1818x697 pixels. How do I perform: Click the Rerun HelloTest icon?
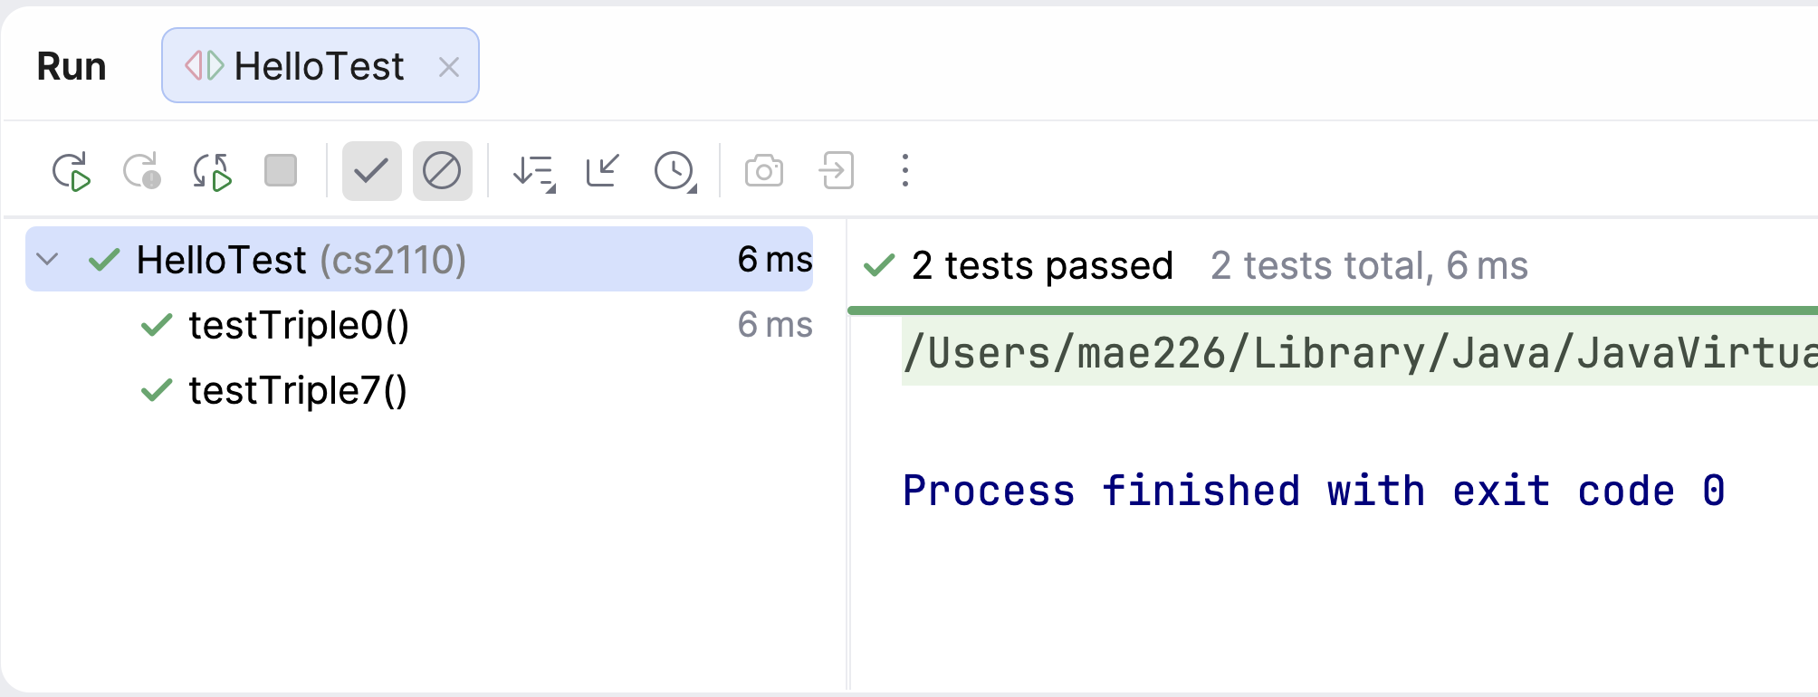(x=72, y=171)
